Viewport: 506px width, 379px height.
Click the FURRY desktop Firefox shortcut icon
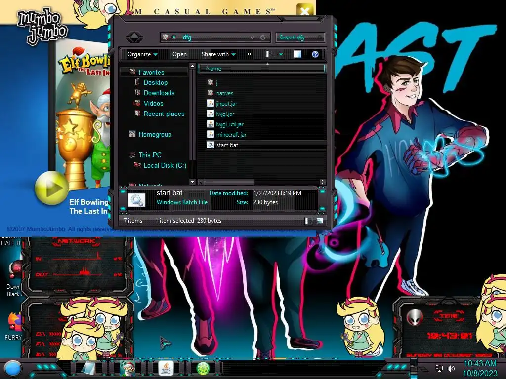click(x=14, y=321)
